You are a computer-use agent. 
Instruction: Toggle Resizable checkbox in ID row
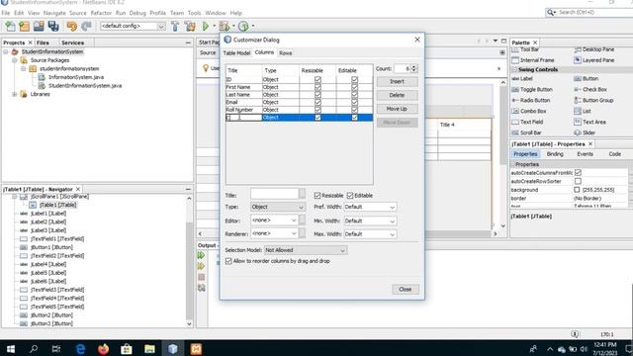click(317, 79)
